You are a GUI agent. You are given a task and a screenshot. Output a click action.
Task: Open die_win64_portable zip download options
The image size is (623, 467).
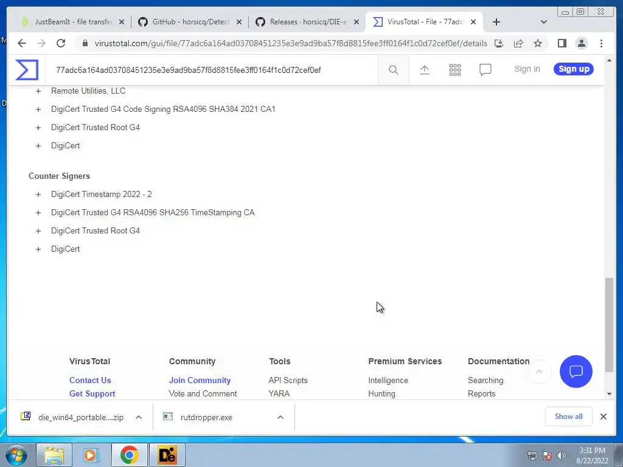(x=139, y=417)
